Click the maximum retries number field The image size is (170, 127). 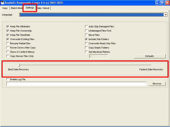point(99,56)
